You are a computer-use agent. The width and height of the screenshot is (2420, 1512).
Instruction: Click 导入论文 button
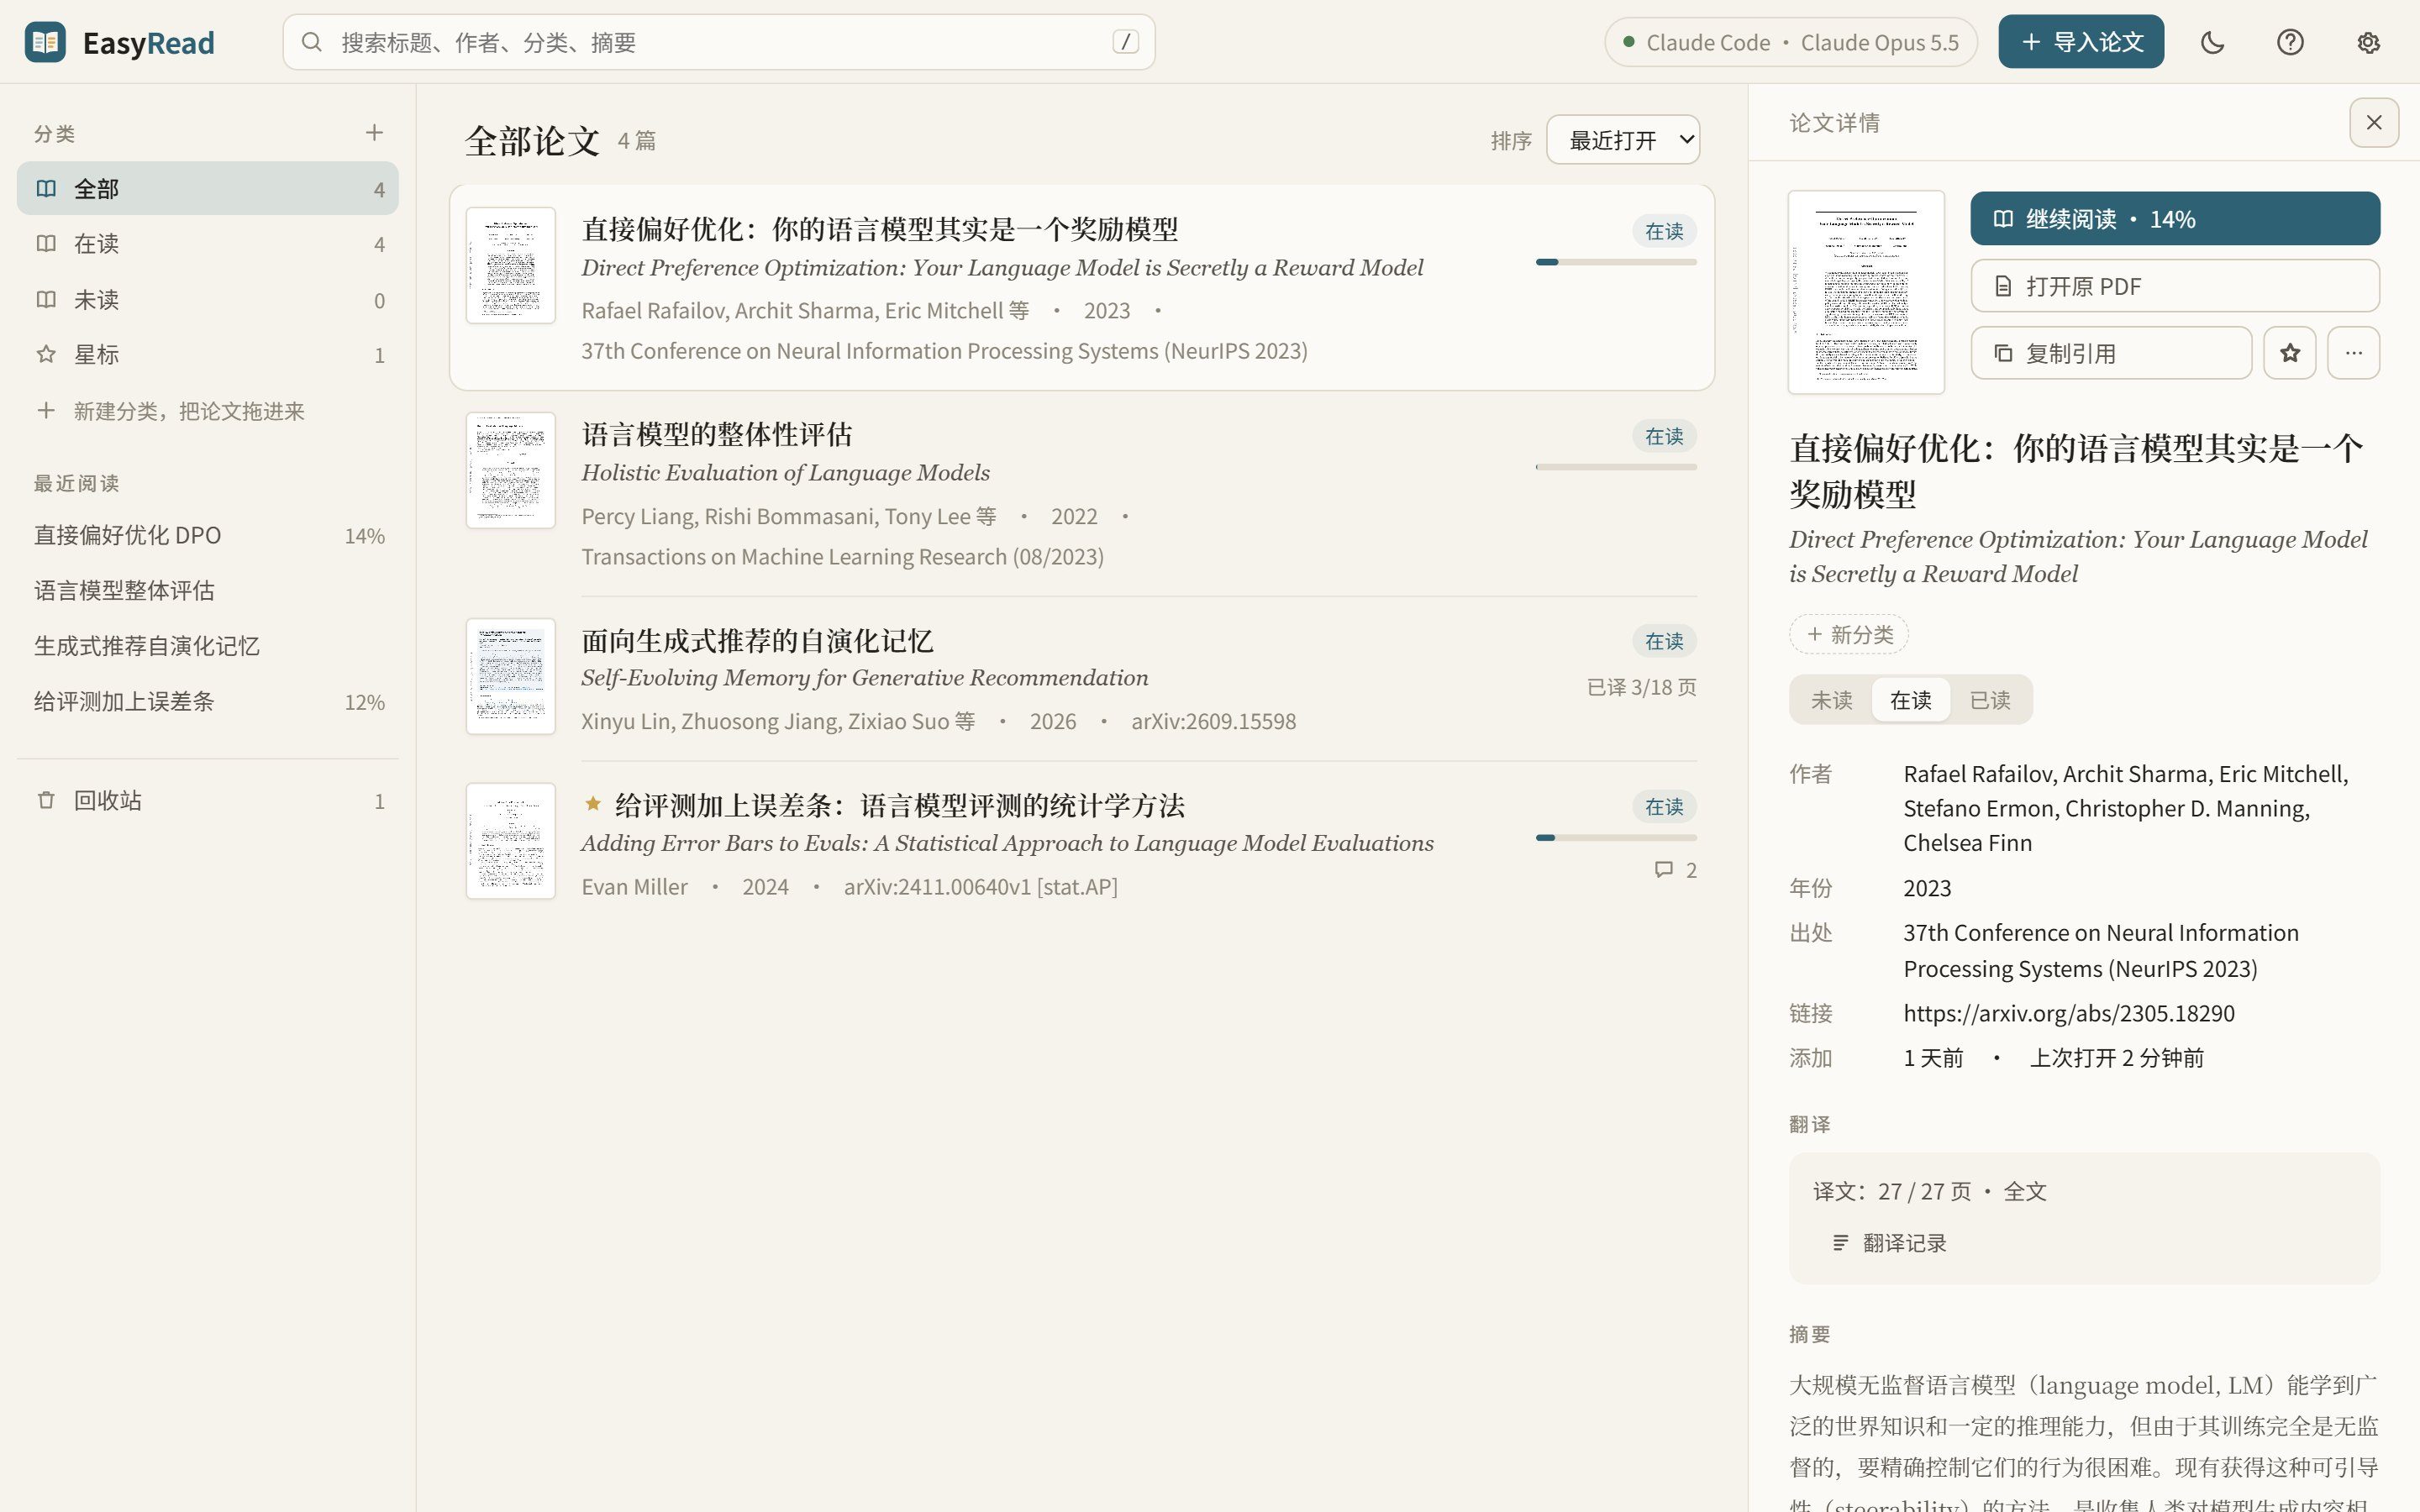(2081, 42)
